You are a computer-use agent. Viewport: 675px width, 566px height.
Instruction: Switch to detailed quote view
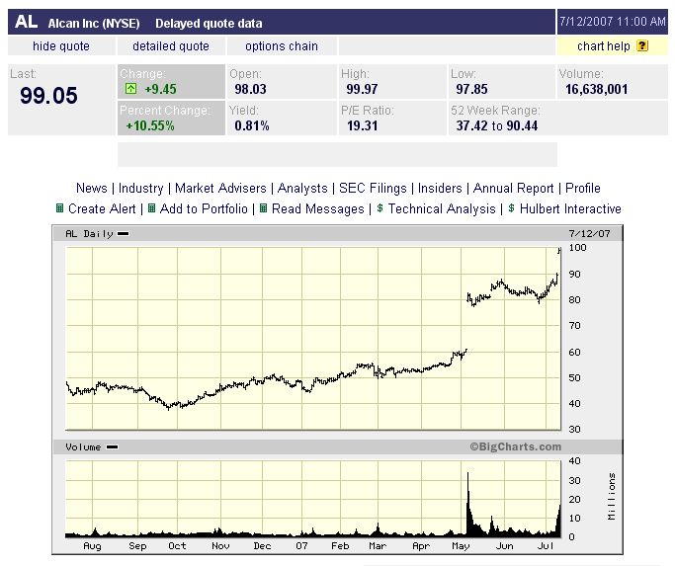[x=171, y=46]
